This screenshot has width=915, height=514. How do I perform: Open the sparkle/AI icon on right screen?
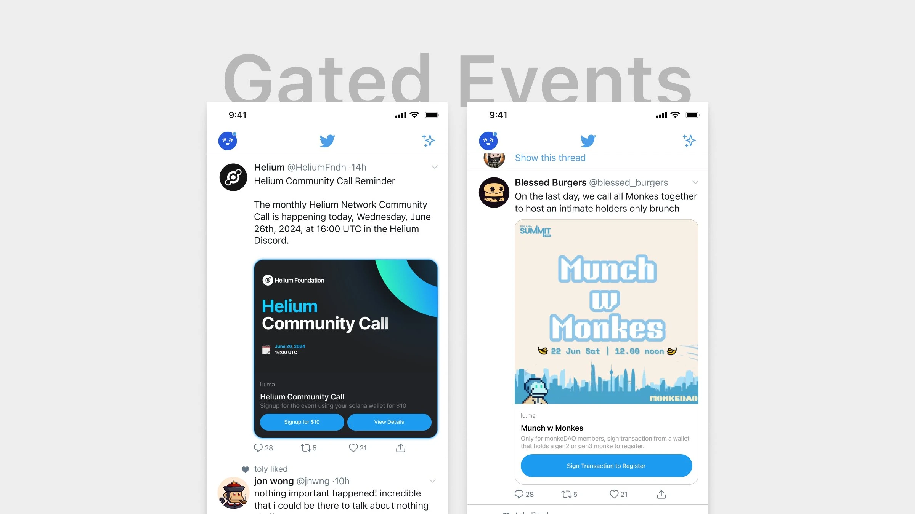click(689, 140)
